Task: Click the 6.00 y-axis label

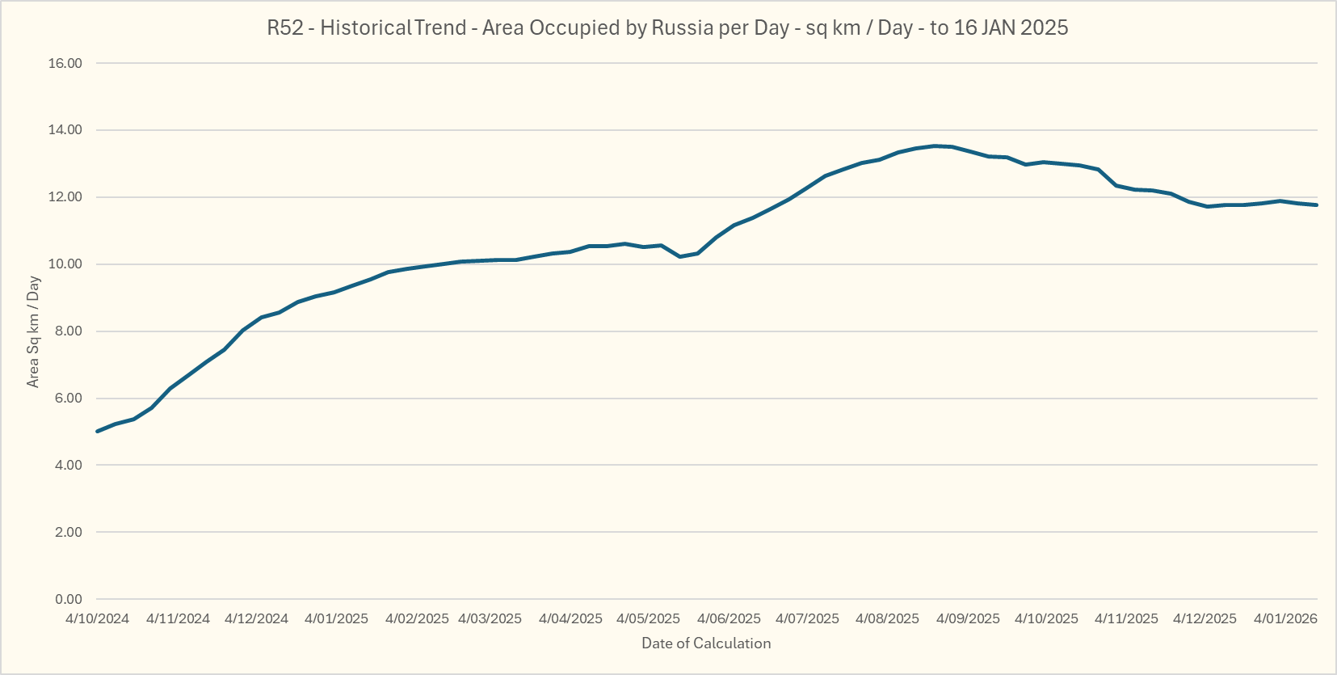Action: pos(69,399)
